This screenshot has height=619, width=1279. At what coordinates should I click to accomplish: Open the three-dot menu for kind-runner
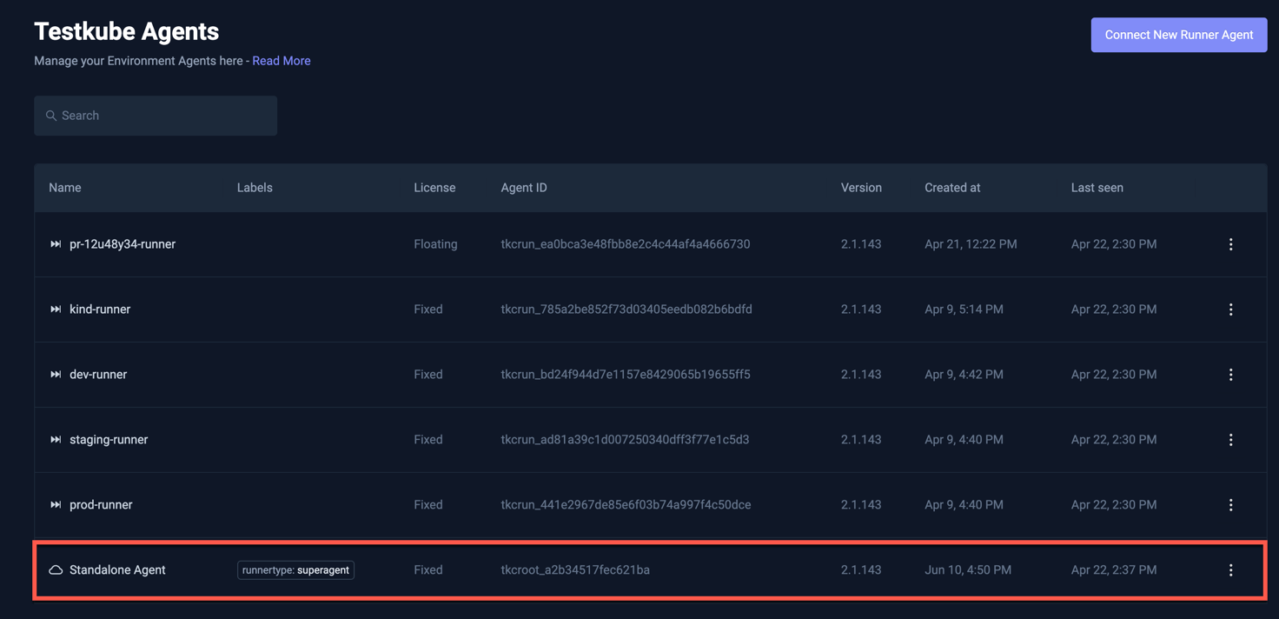1230,309
